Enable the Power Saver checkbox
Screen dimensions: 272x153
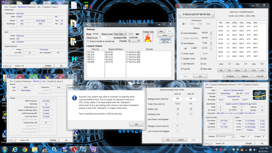click(x=182, y=54)
